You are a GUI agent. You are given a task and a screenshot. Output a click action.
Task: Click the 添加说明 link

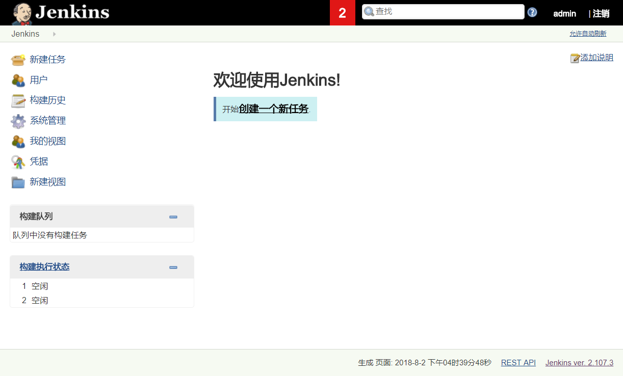pyautogui.click(x=596, y=58)
